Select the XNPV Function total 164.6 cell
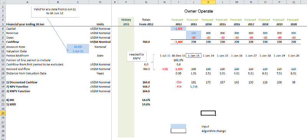Screen dimensions: 307x140 point(147,91)
